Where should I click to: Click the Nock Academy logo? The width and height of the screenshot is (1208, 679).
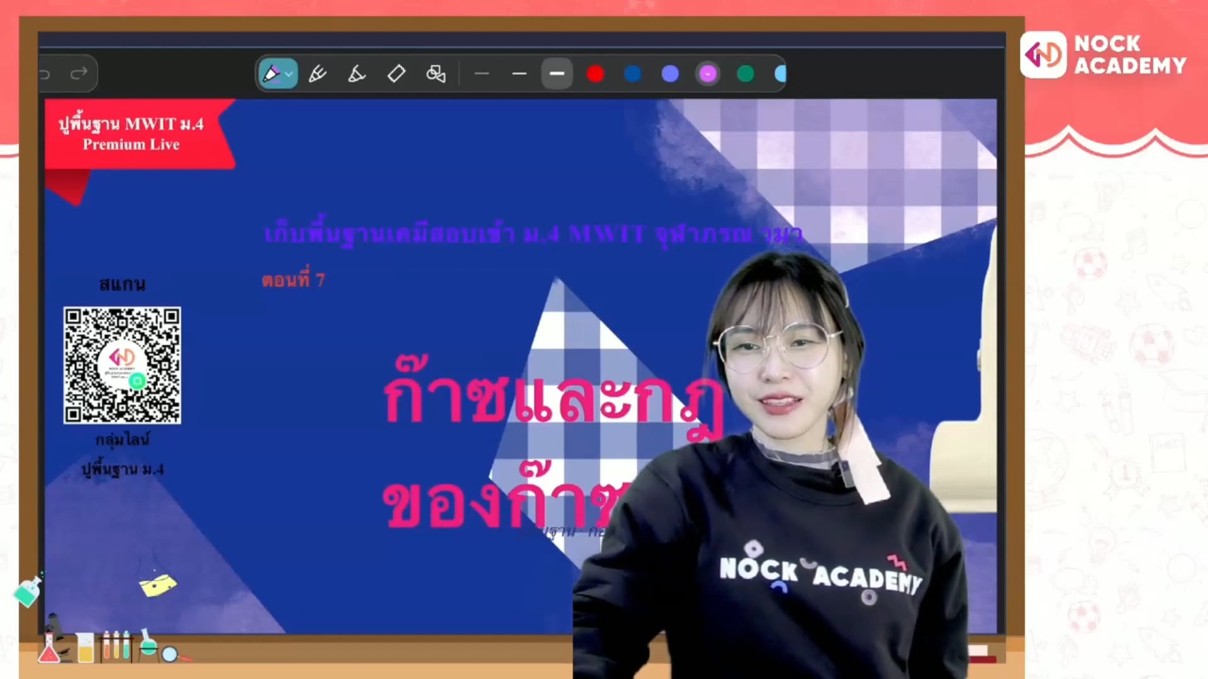pos(1104,55)
